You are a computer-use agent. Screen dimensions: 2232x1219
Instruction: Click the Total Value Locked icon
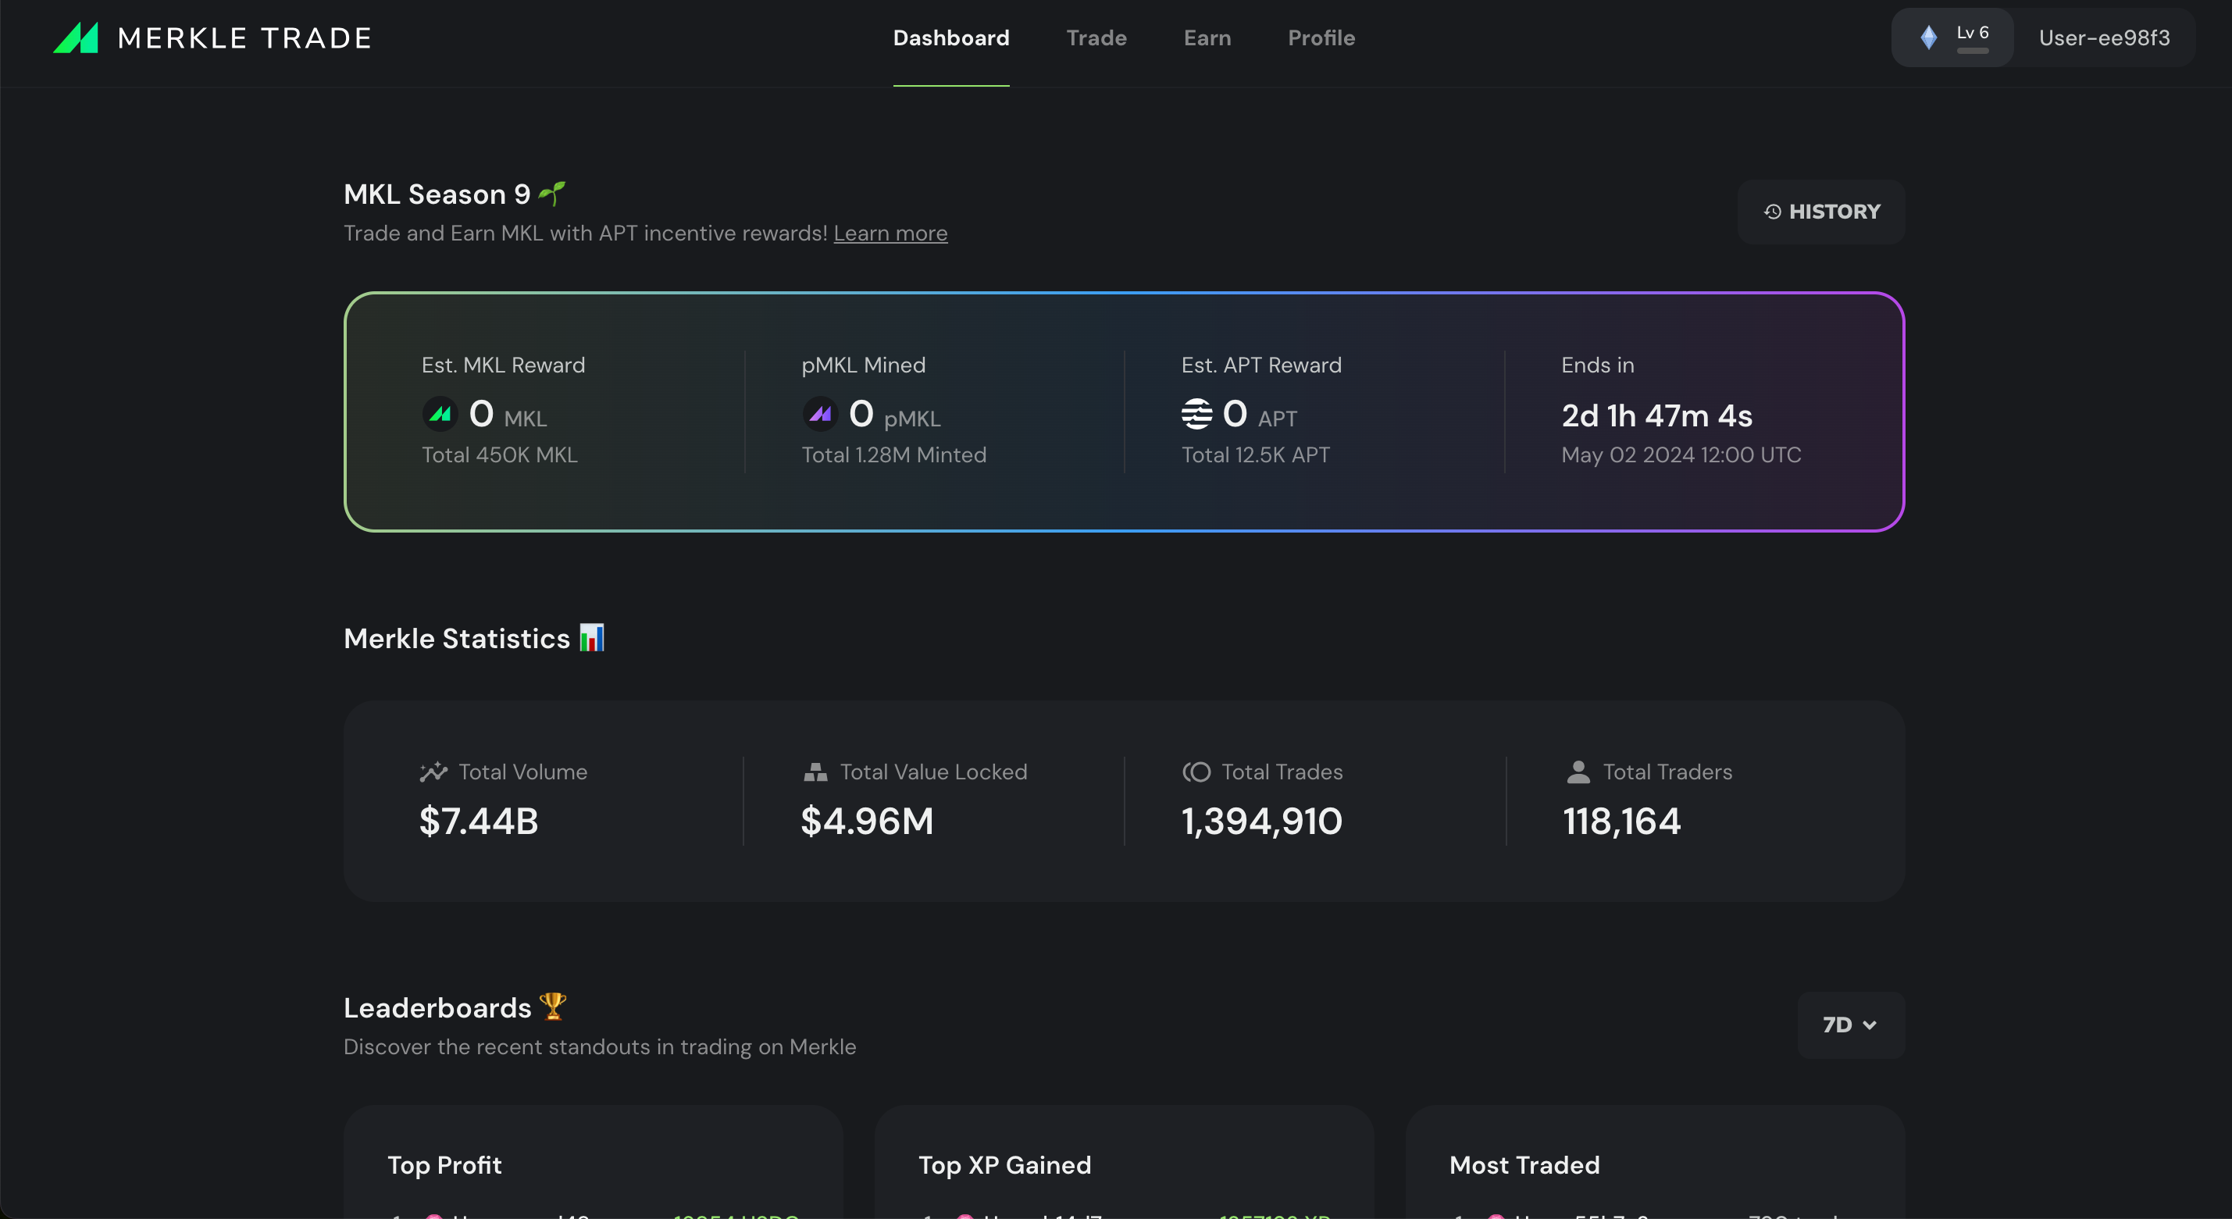pyautogui.click(x=815, y=771)
